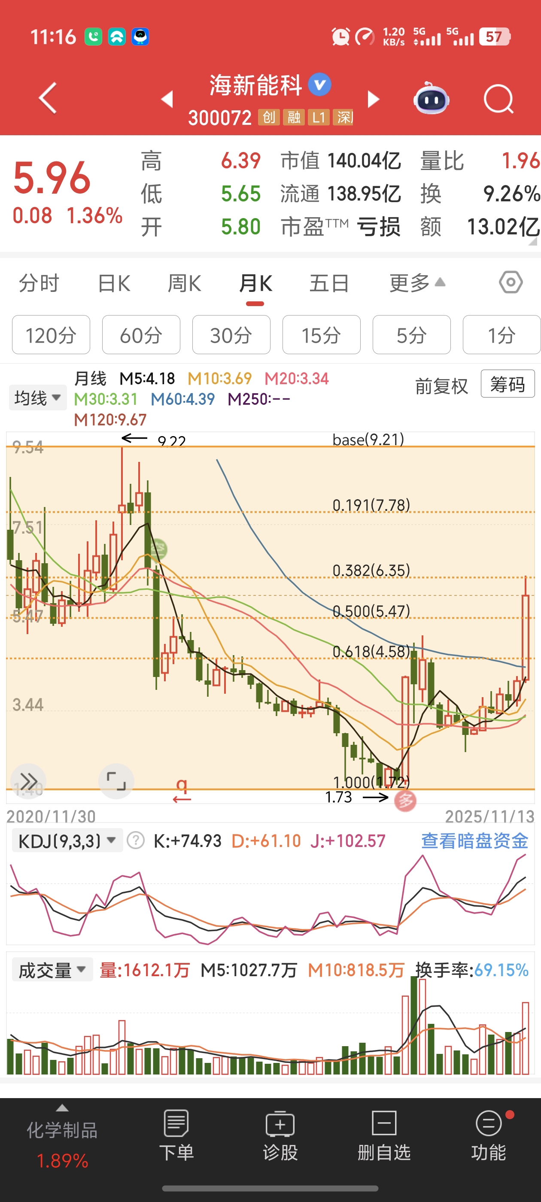The height and width of the screenshot is (1202, 541).
Task: Go to next stock with right triangle
Action: point(373,99)
